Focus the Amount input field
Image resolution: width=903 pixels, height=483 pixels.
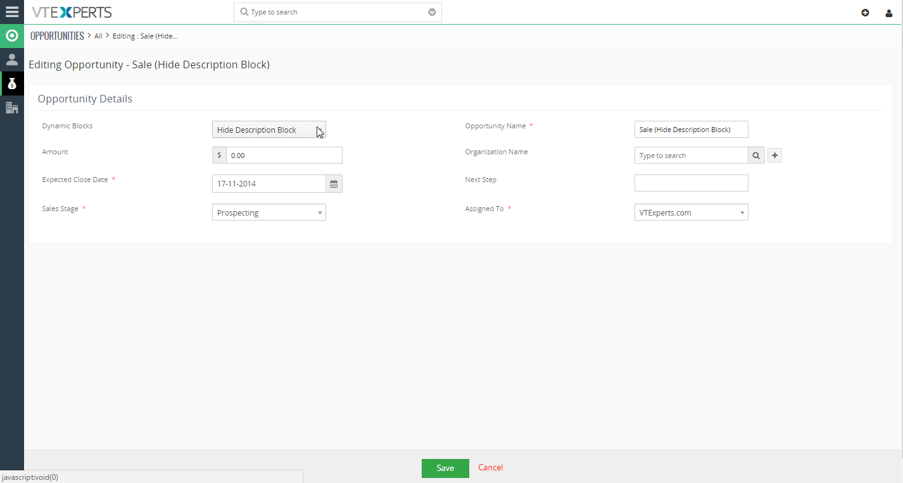click(x=284, y=156)
